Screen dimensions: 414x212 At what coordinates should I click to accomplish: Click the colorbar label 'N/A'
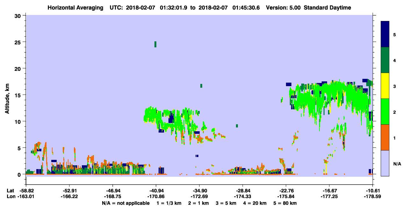tap(397, 164)
